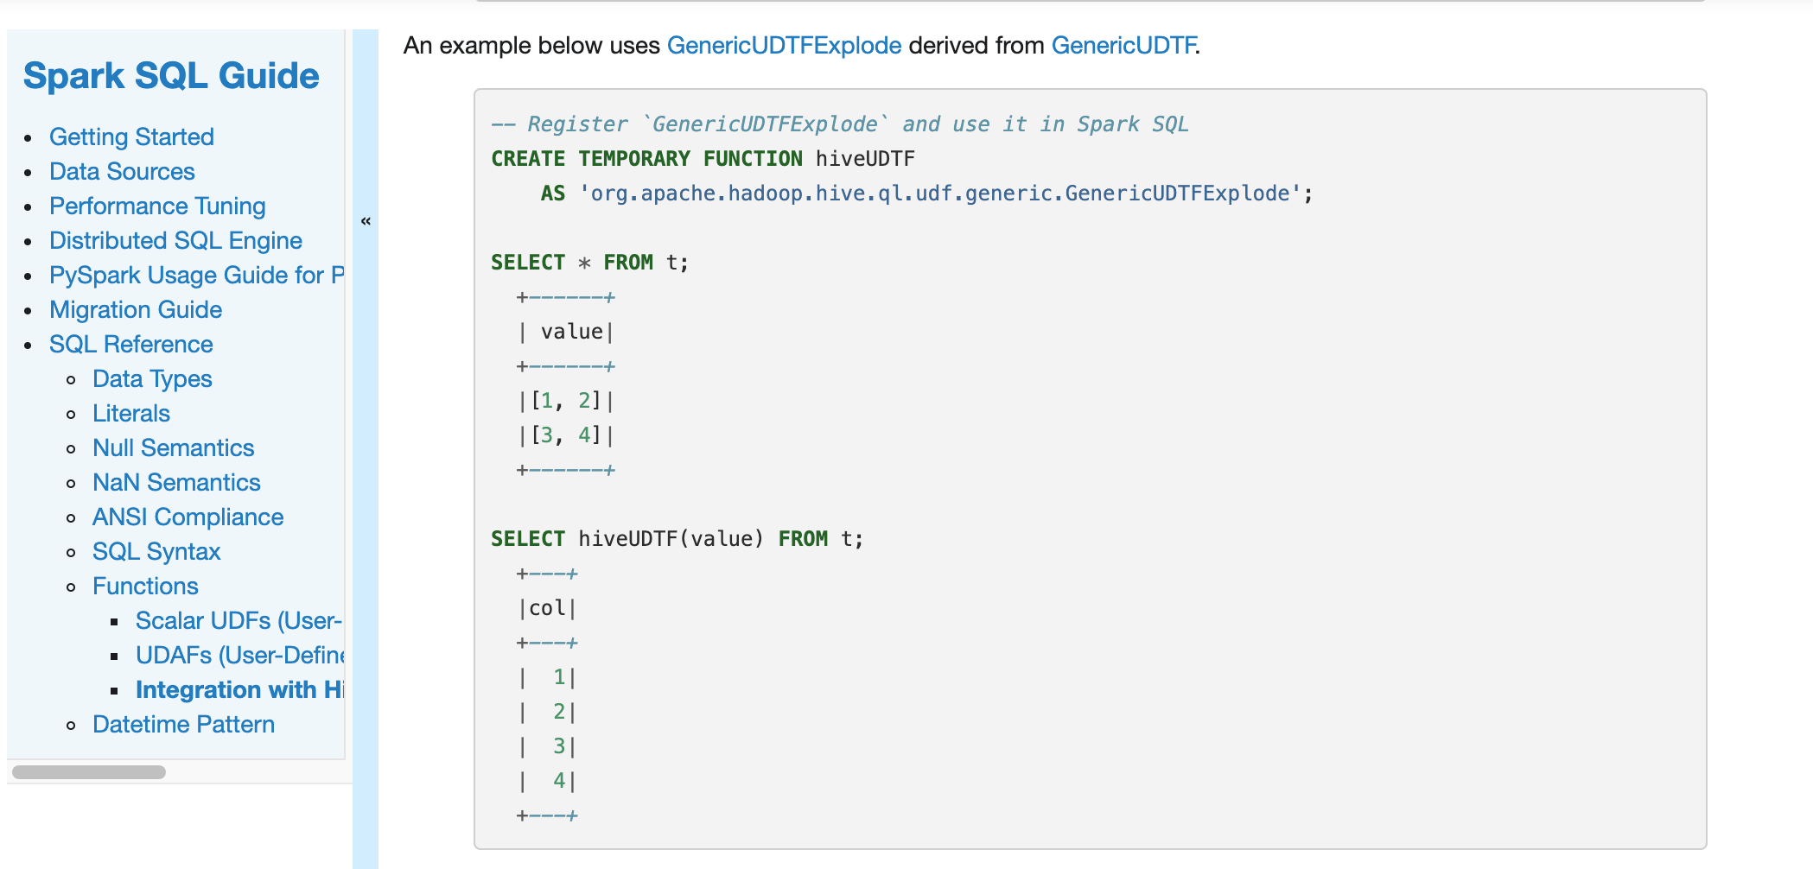Open SQL Syntax page
The width and height of the screenshot is (1813, 869).
(156, 551)
